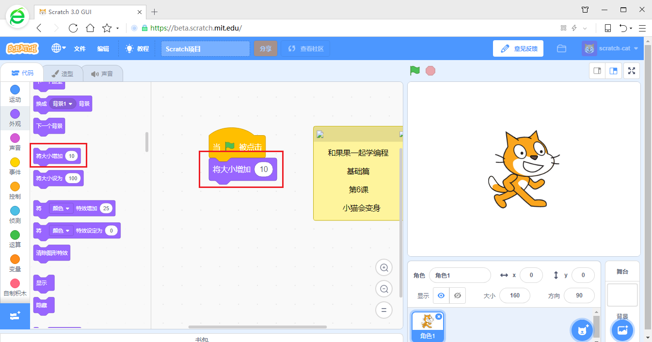This screenshot has height=342, width=652.
Task: Switch to the 造型 costumes tab
Action: click(63, 74)
